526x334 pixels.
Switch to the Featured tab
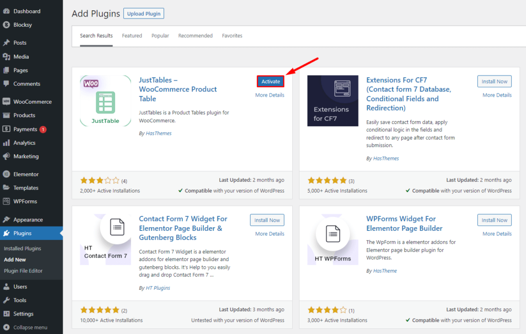click(x=132, y=36)
